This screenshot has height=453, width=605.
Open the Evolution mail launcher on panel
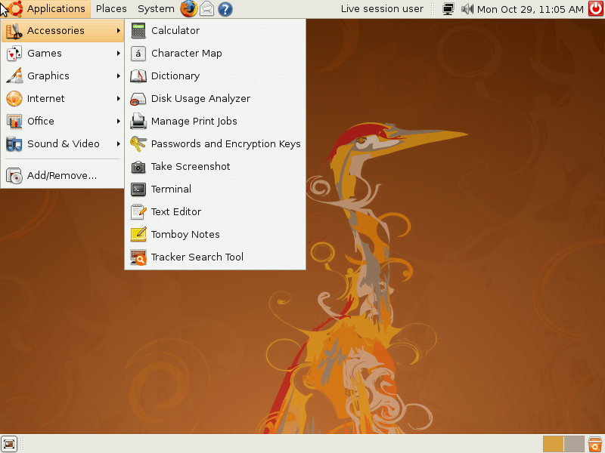[x=206, y=9]
